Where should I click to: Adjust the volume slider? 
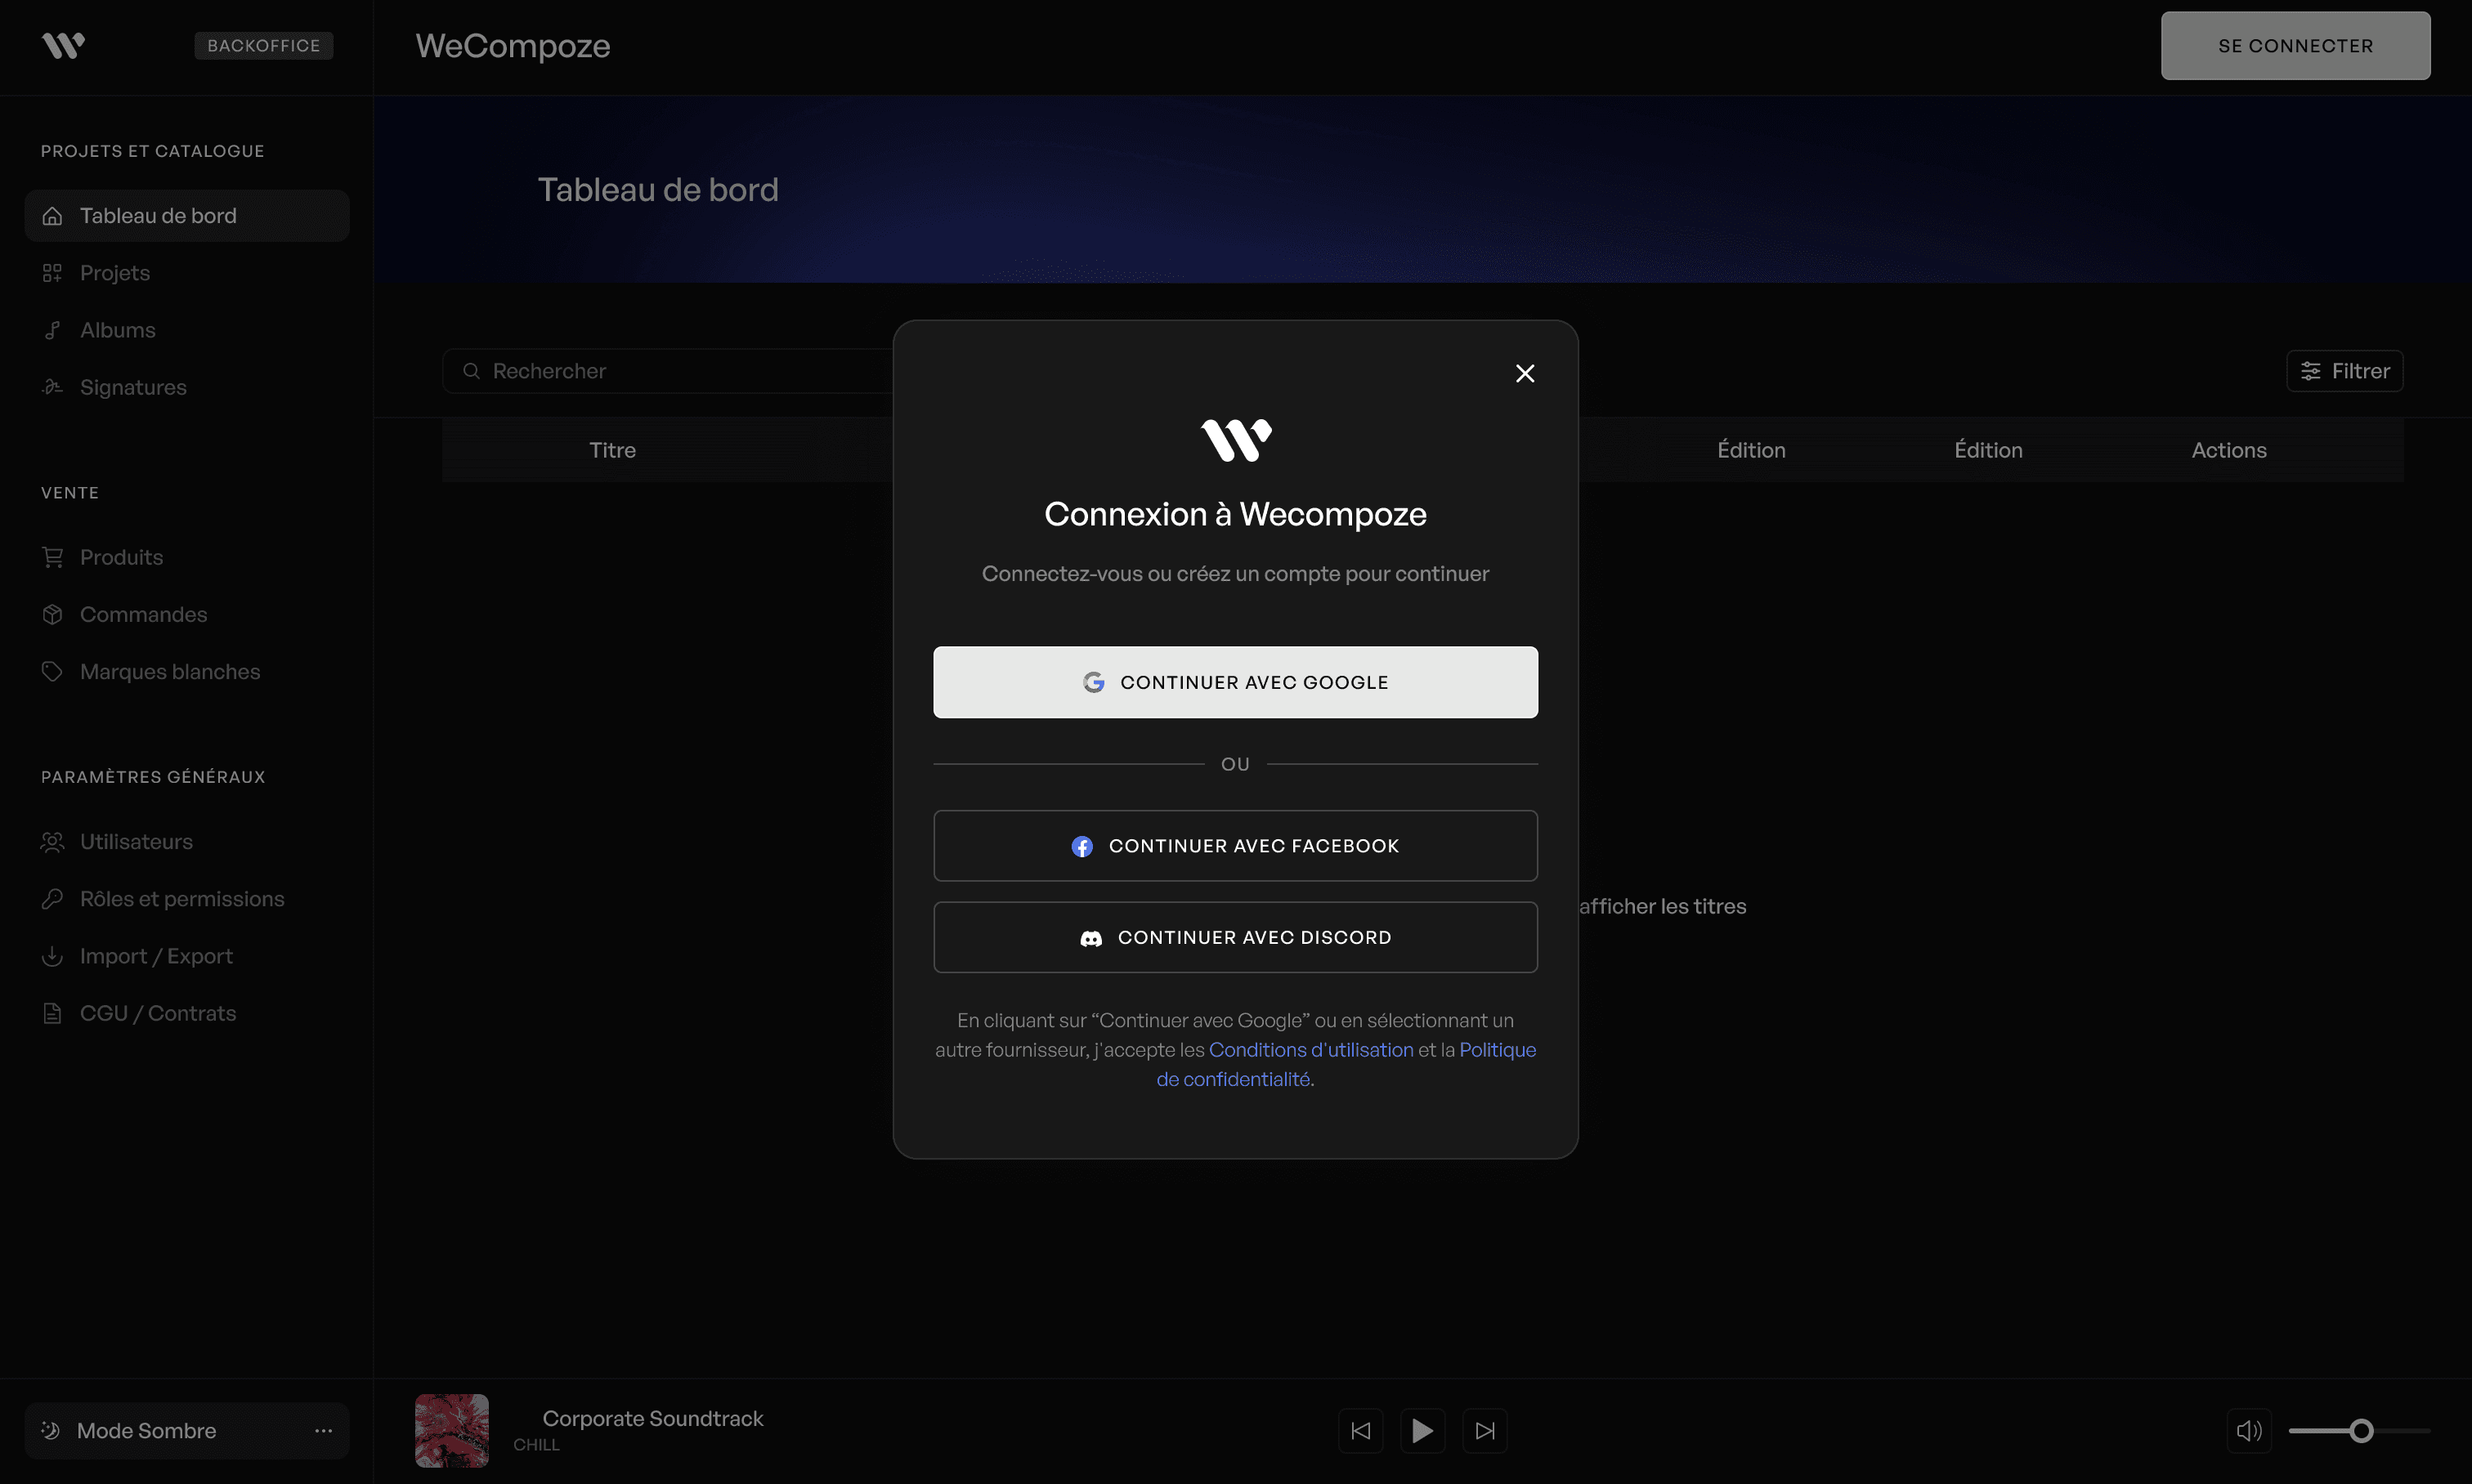(x=2362, y=1430)
